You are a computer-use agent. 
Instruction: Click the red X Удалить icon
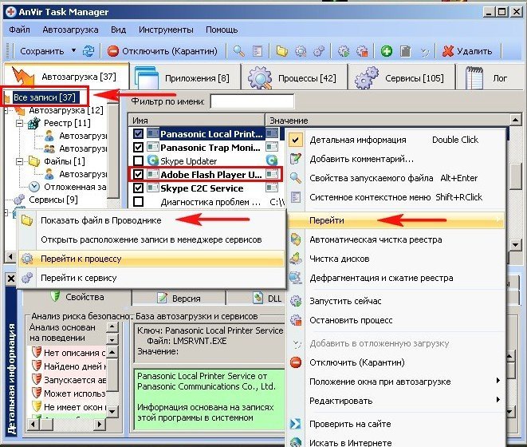[448, 51]
